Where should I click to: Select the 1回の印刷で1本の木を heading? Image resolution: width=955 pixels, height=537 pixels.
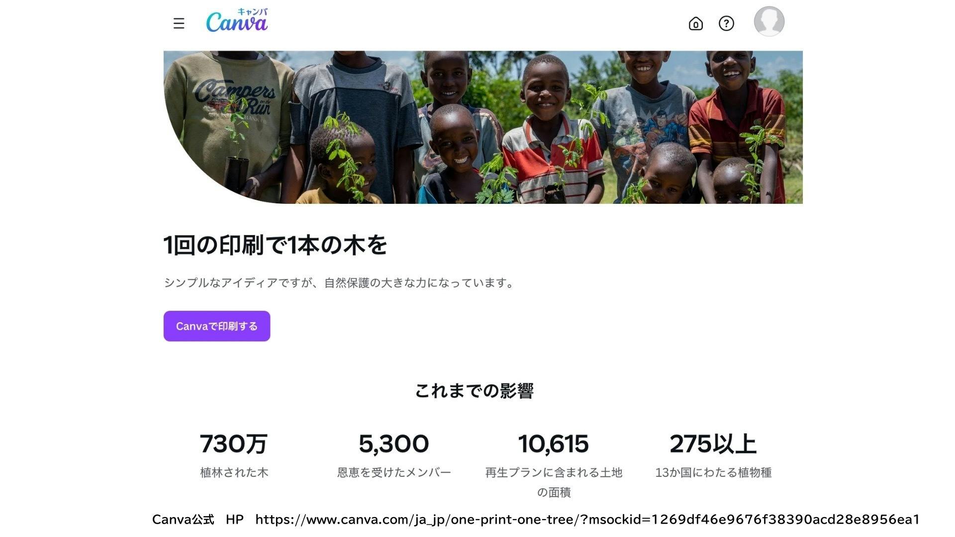pyautogui.click(x=275, y=245)
